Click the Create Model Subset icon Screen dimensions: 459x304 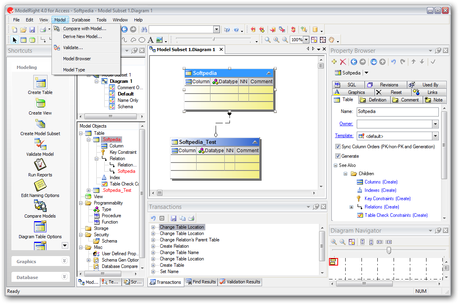click(40, 124)
